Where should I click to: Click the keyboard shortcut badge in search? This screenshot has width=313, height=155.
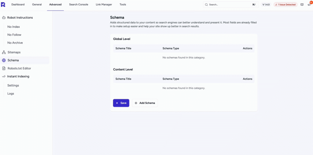(254, 5)
